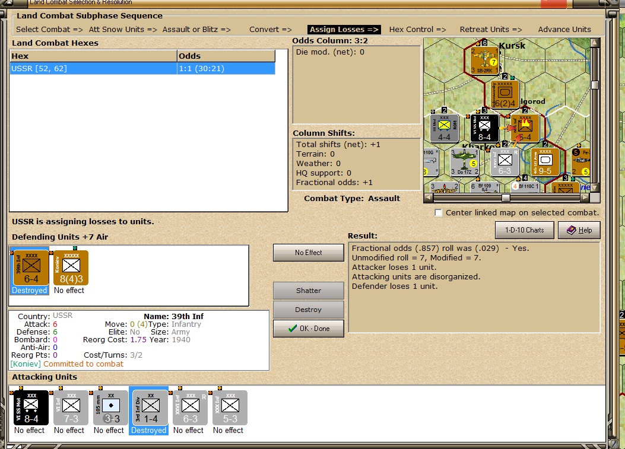
Task: Click the 'Committed to combat' status text
Action: [x=83, y=364]
